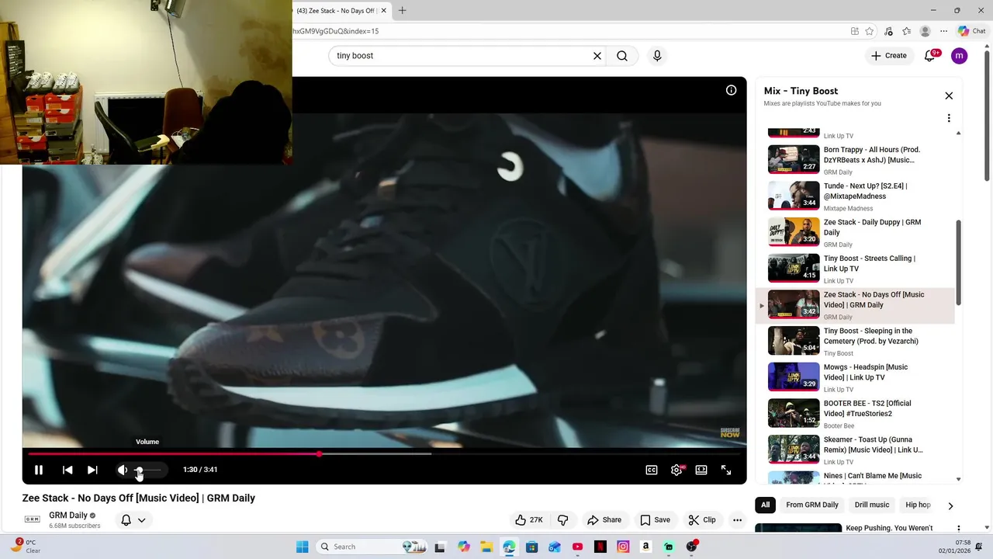Image resolution: width=993 pixels, height=559 pixels.
Task: Open File Explorer from taskbar
Action: point(486,547)
